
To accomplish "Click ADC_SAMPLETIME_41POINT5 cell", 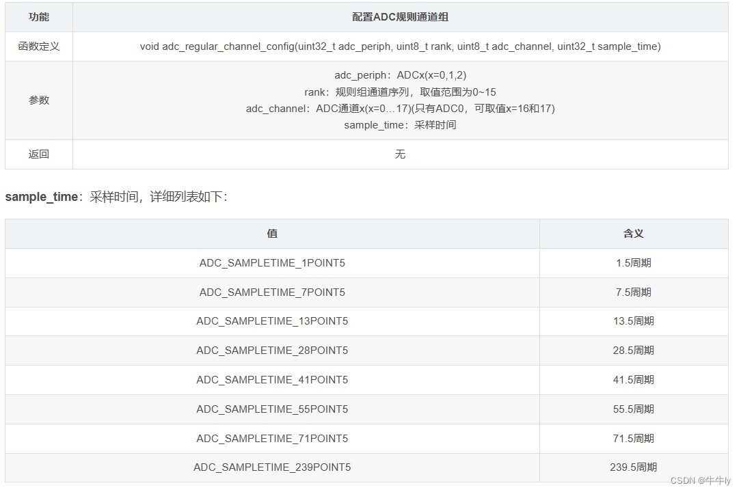I will point(272,380).
